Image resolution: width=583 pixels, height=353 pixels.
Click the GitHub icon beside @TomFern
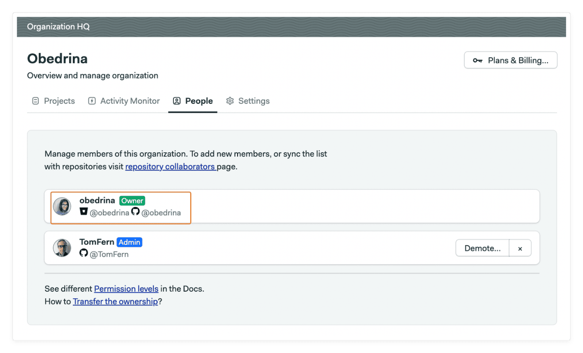pos(84,254)
